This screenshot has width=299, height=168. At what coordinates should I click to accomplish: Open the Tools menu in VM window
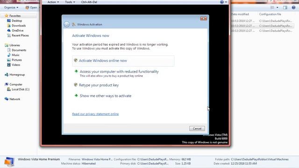[x=70, y=2]
